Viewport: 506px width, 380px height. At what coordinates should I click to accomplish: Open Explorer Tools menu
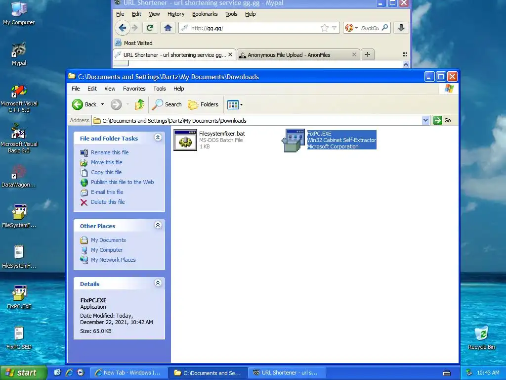[x=160, y=89]
